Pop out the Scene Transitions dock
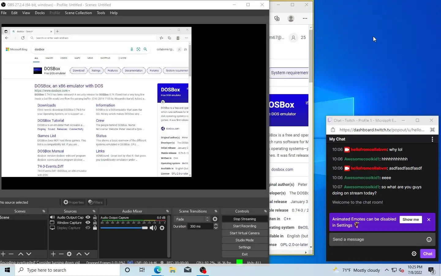The image size is (441, 276). tap(216, 211)
